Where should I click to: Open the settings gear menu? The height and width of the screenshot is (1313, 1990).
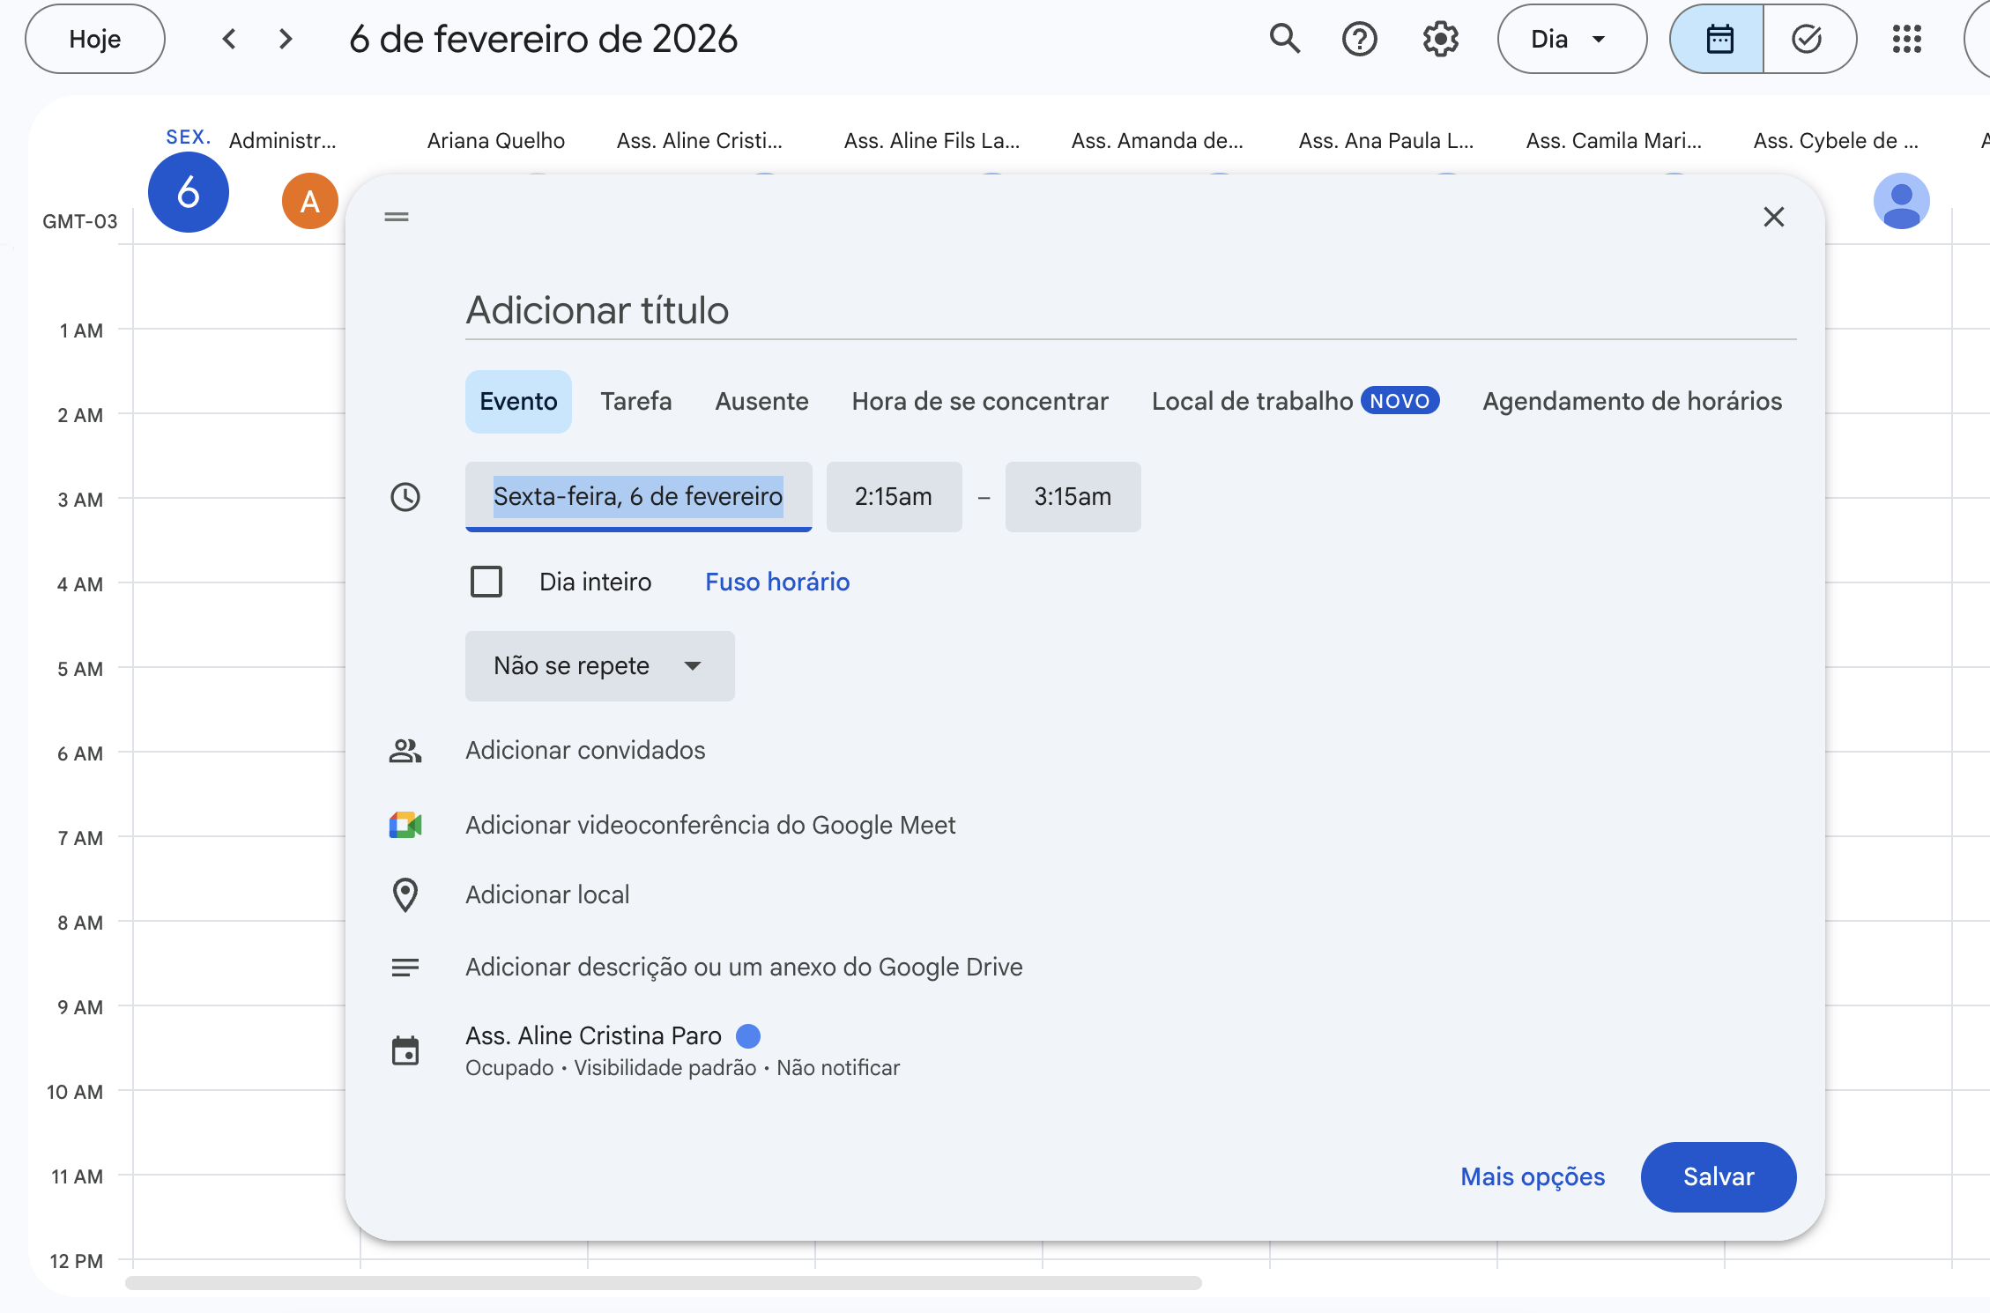pos(1440,39)
